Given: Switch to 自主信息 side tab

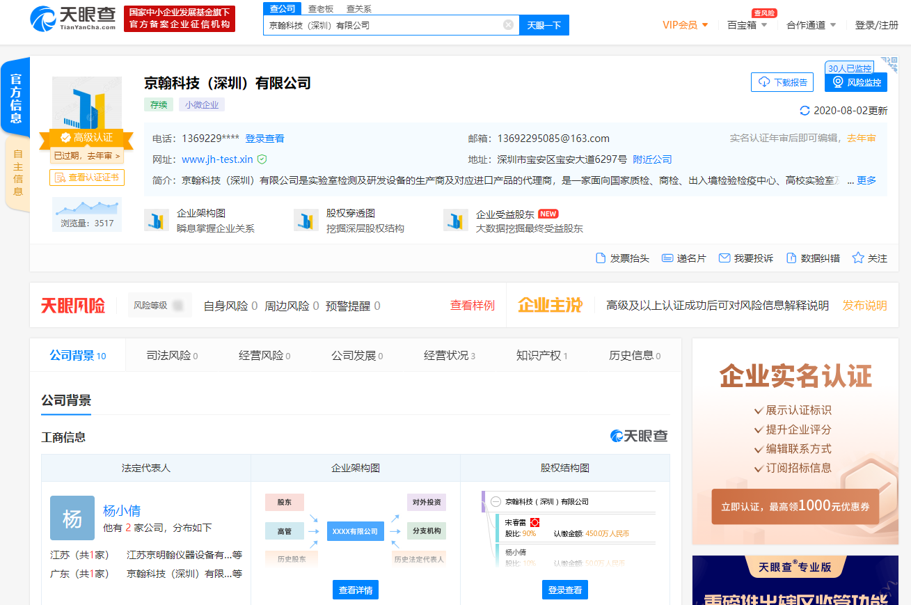Looking at the screenshot, I should click(17, 173).
